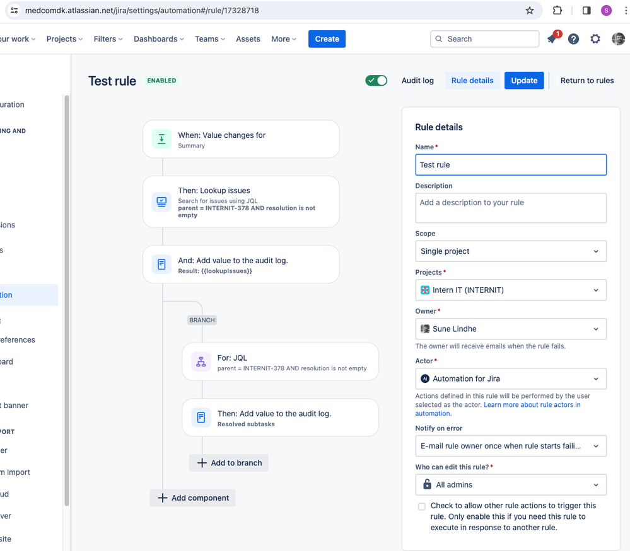The width and height of the screenshot is (630, 551).
Task: Click the audit log icon for Result lookupIssues
Action: (x=161, y=264)
